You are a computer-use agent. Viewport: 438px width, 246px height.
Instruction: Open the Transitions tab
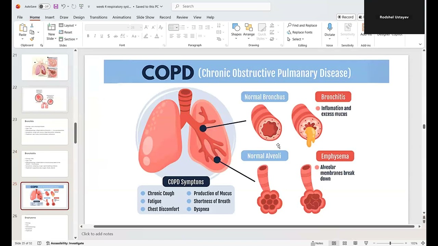[99, 17]
